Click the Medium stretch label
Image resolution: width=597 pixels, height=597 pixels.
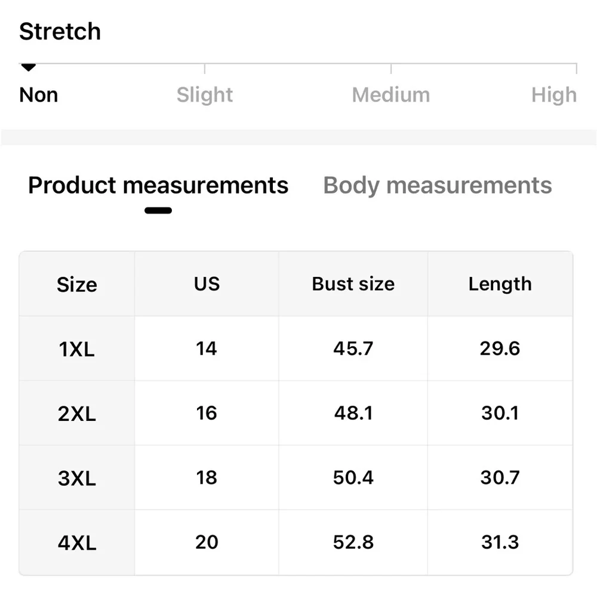tap(390, 95)
